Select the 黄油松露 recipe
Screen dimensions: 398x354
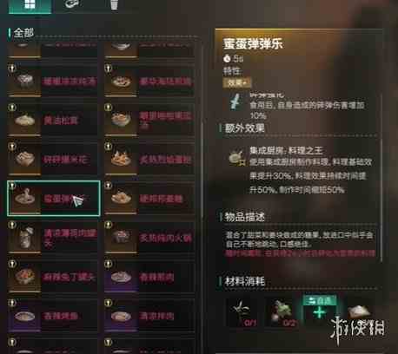(x=53, y=120)
